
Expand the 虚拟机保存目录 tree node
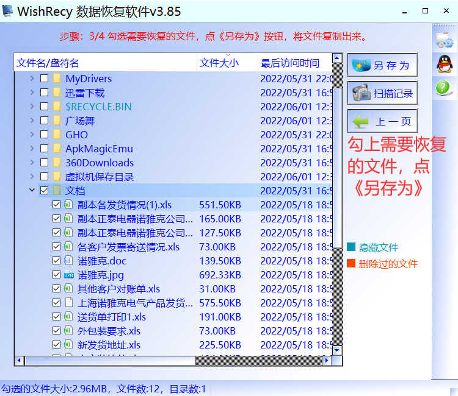(32, 176)
